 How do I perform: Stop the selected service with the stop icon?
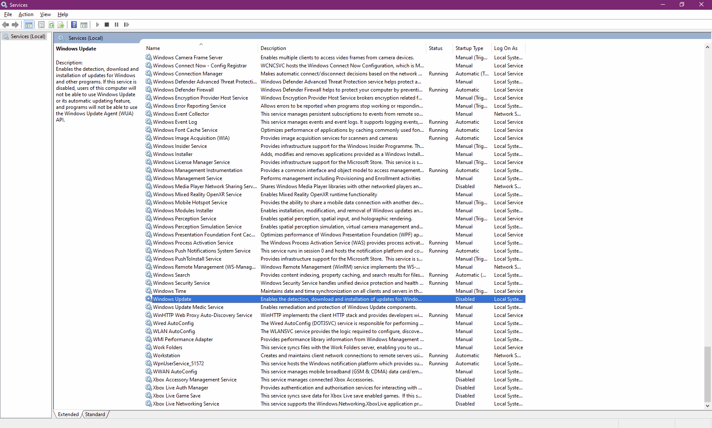pyautogui.click(x=107, y=25)
